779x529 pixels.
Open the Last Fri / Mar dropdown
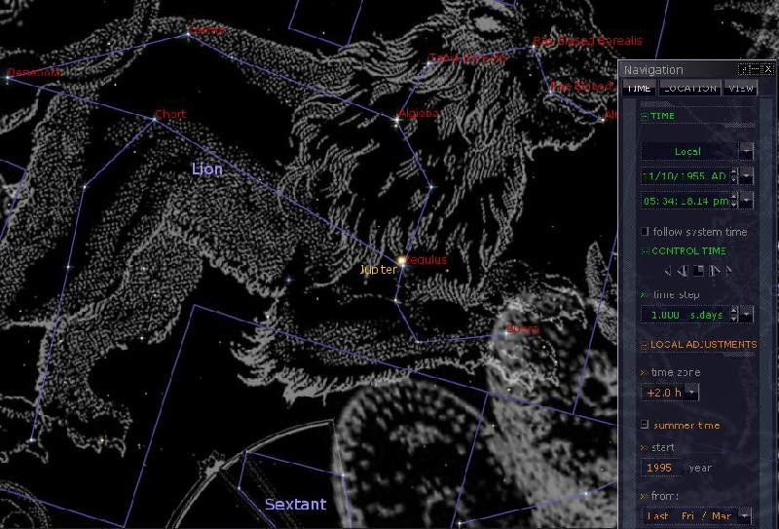click(745, 515)
